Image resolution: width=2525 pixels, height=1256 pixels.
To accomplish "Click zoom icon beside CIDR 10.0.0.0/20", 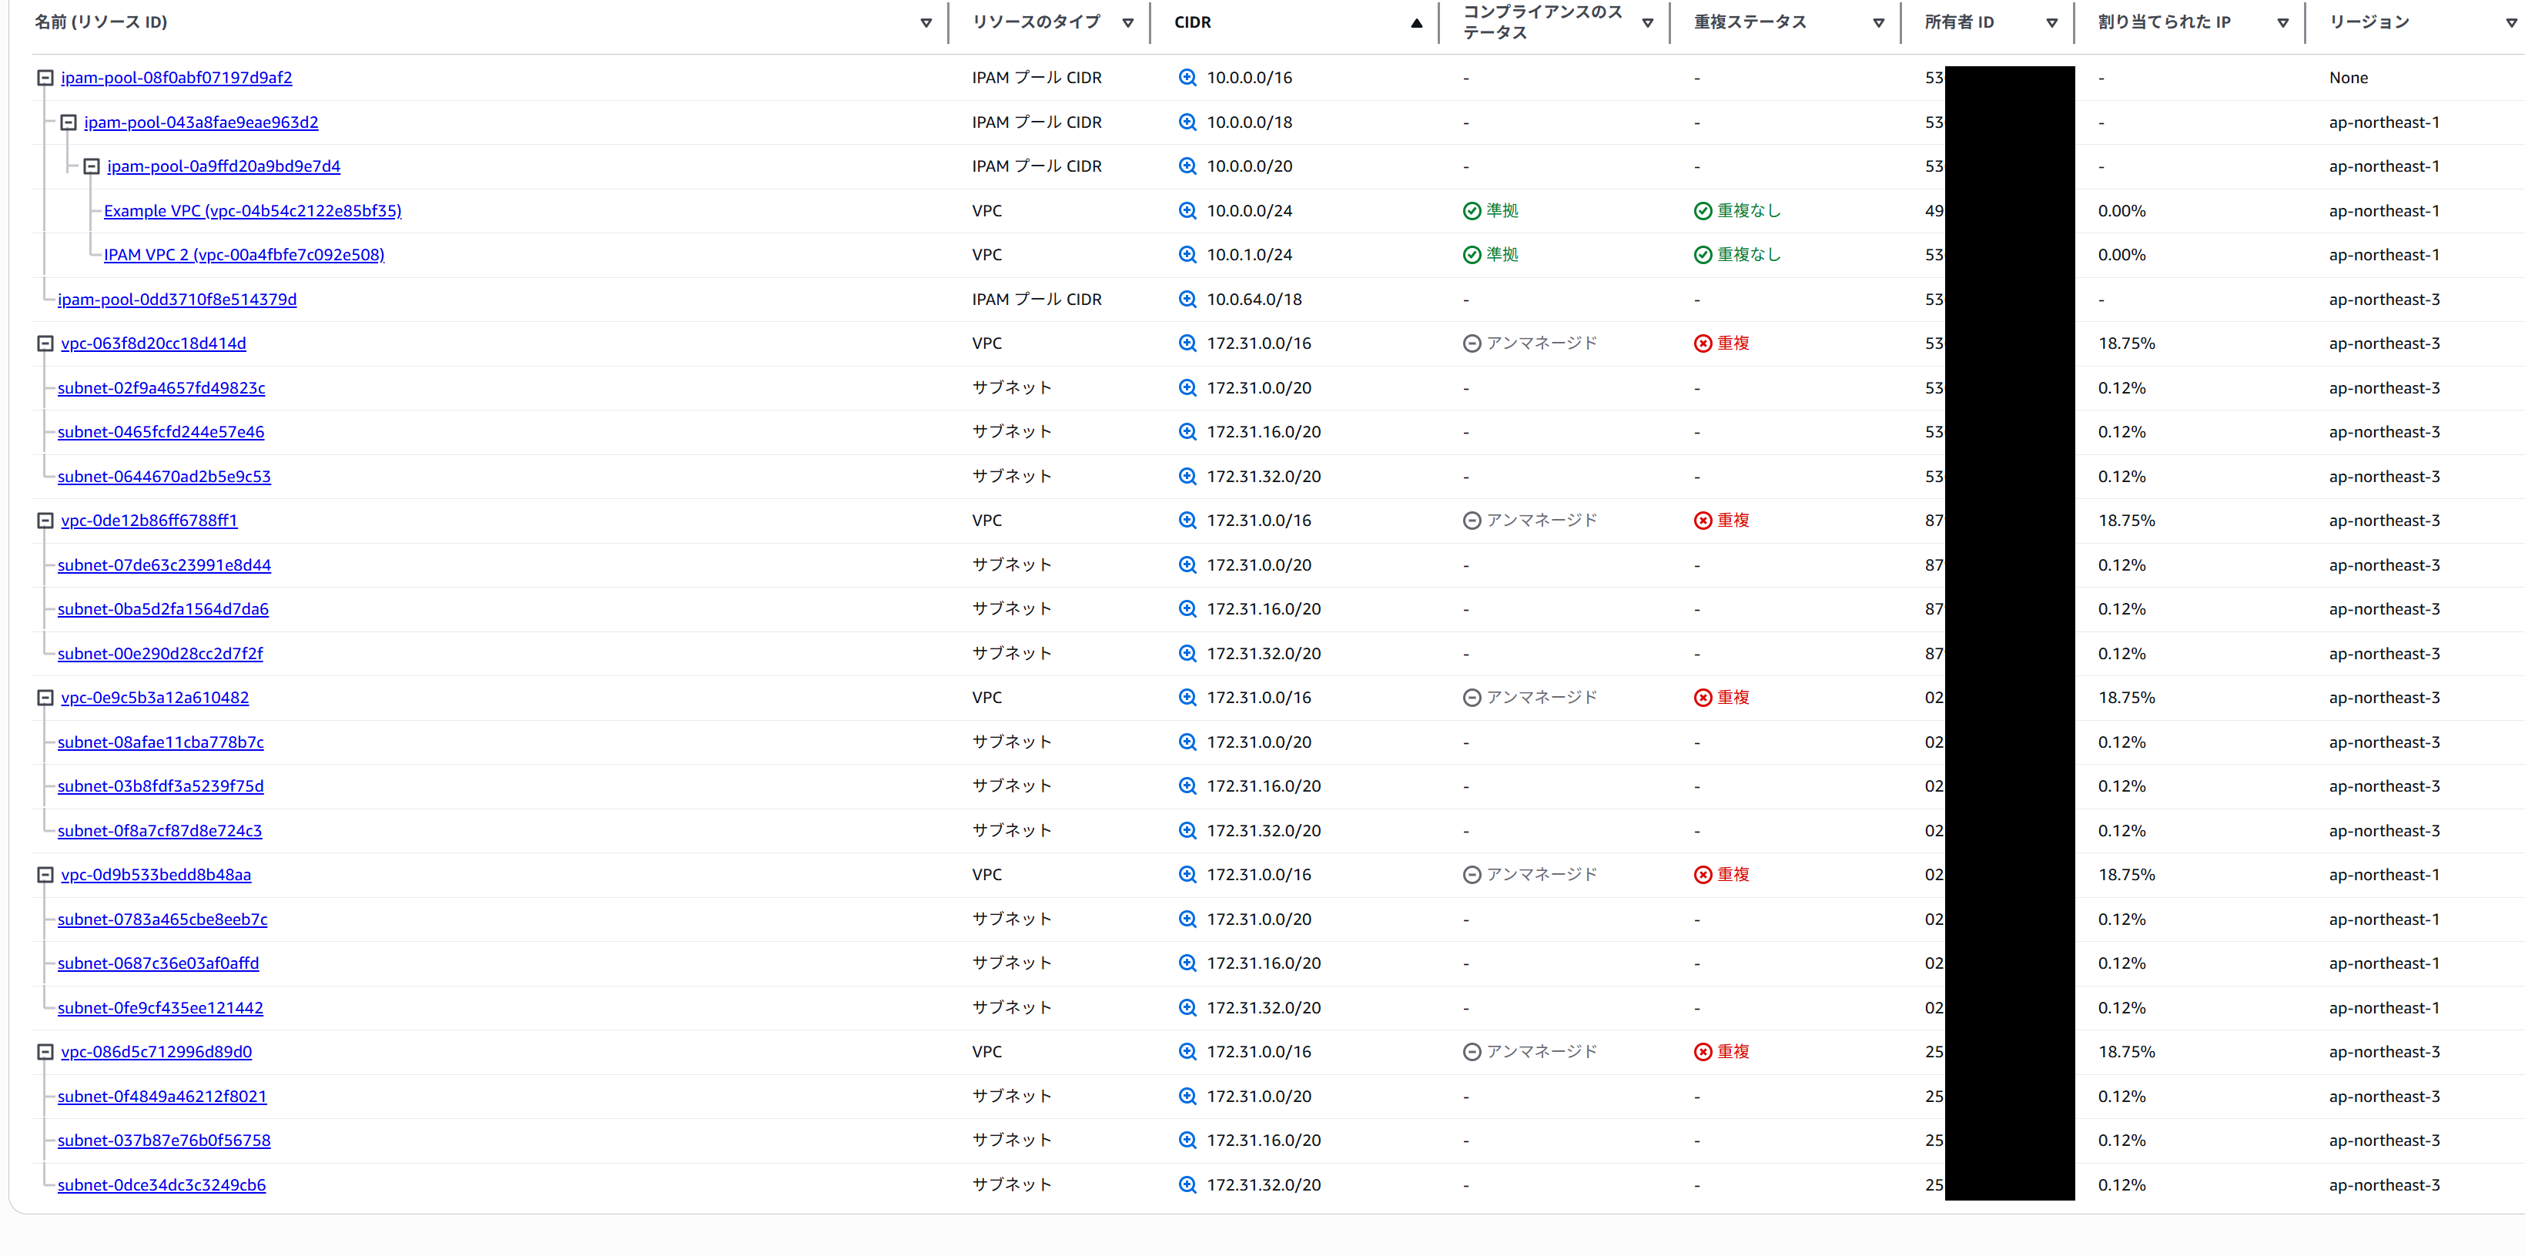I will tap(1187, 166).
